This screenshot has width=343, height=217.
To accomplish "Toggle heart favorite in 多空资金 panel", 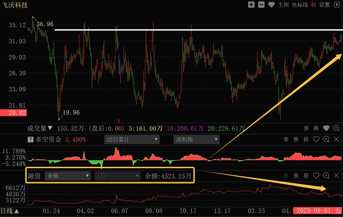I will [316, 139].
